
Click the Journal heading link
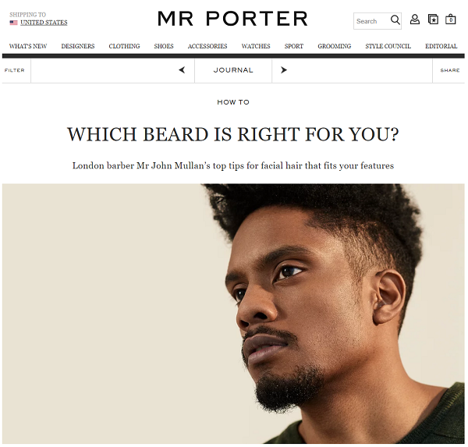[x=233, y=70]
